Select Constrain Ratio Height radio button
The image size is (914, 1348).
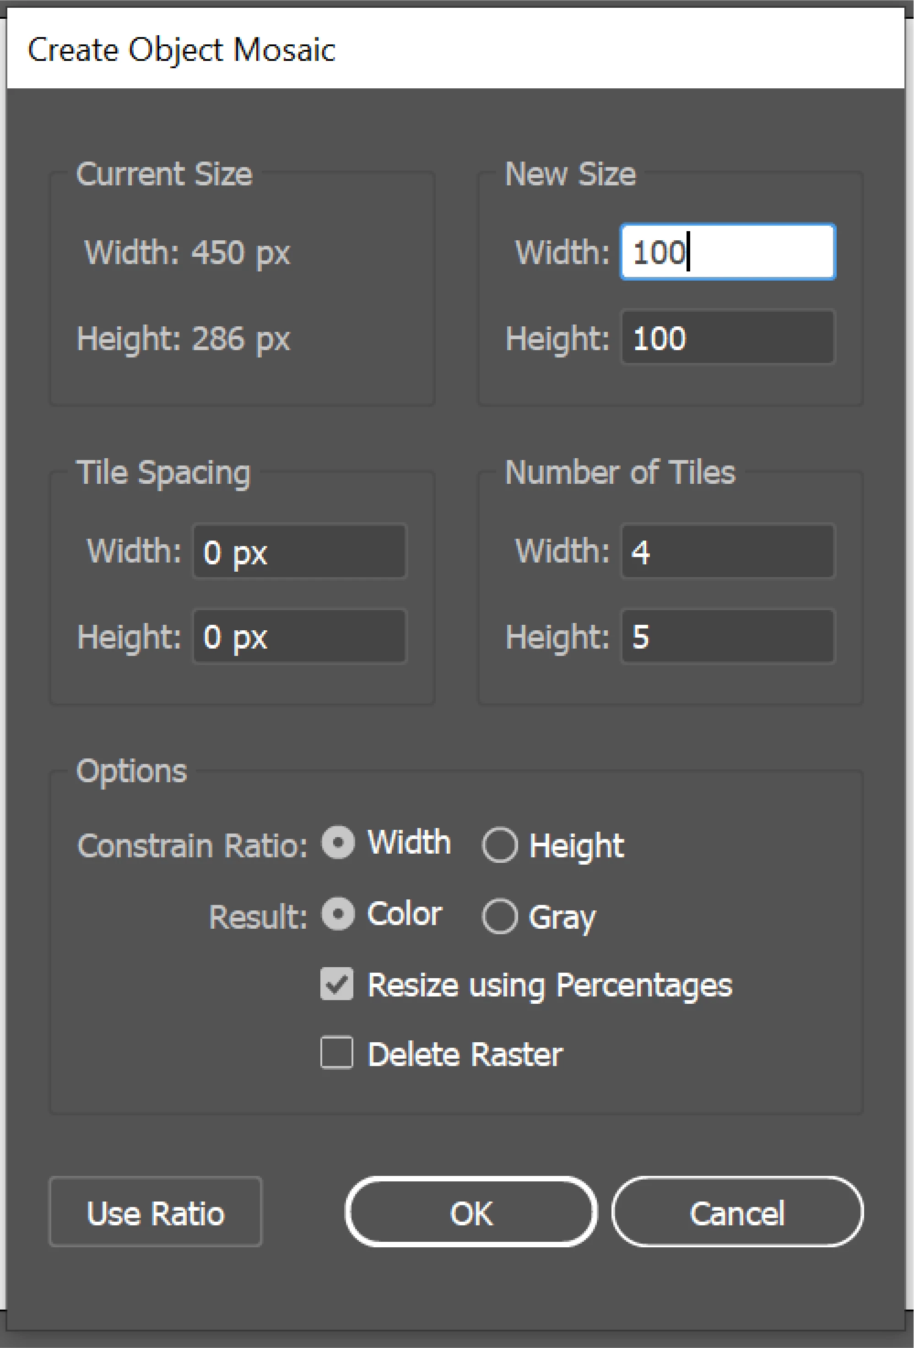coord(499,845)
